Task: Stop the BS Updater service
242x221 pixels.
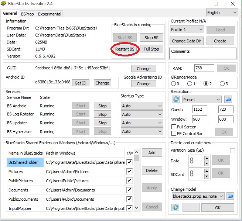Action: click(x=102, y=123)
